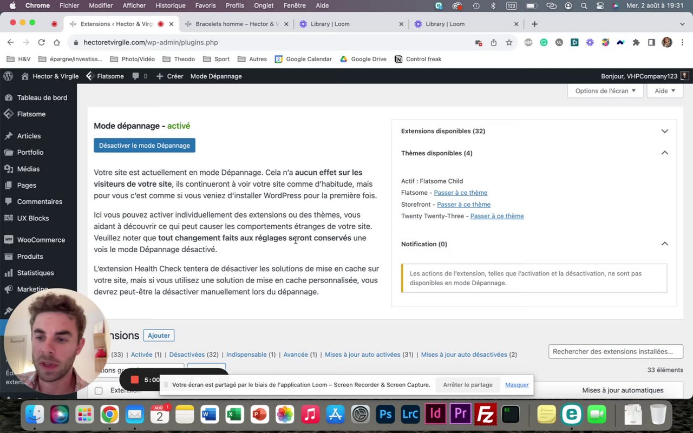Click the WordPress logo in the admin bar
Screen dimensions: 693x433
click(x=8, y=76)
